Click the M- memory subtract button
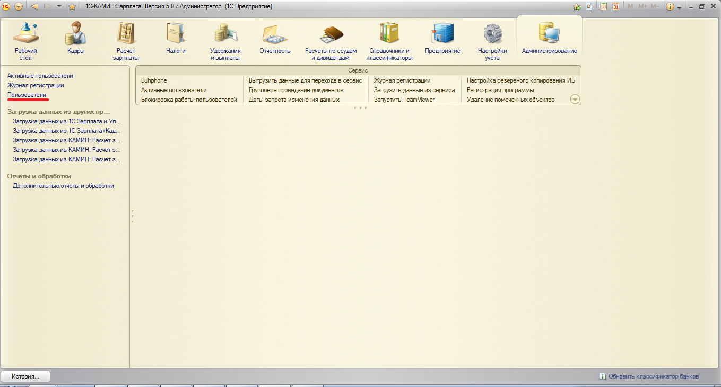Screen dimensions: 721x387 point(655,6)
